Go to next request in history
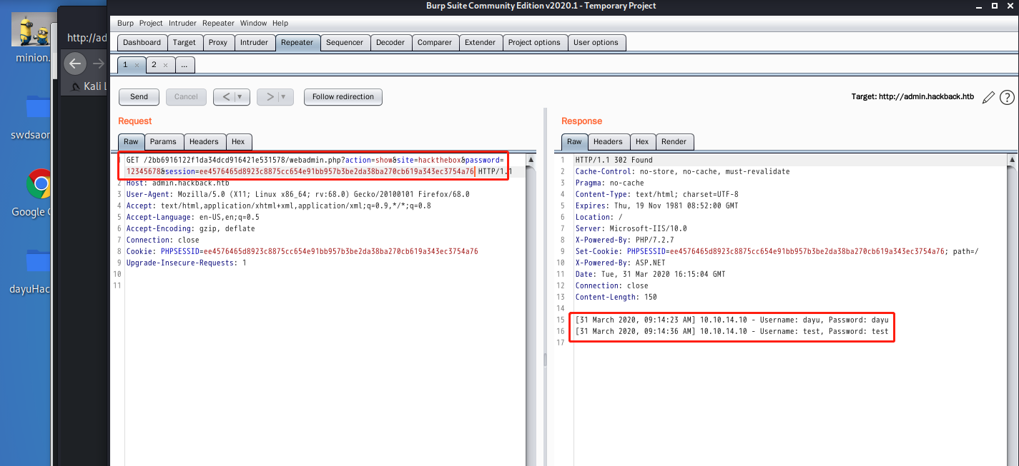1019x466 pixels. click(x=269, y=97)
